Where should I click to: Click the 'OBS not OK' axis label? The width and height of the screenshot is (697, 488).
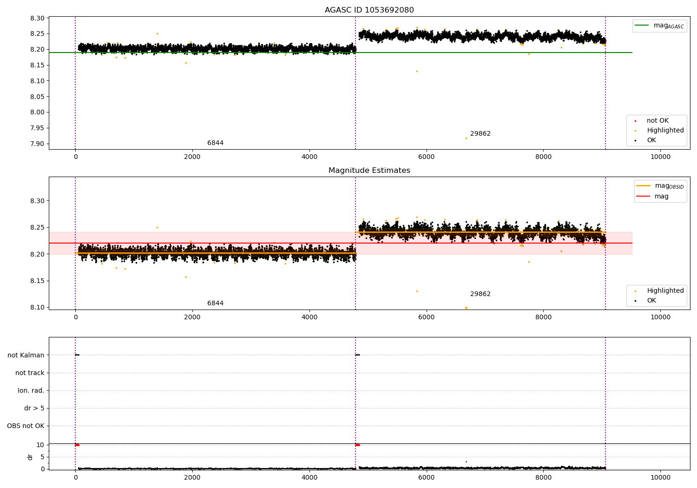click(x=26, y=426)
